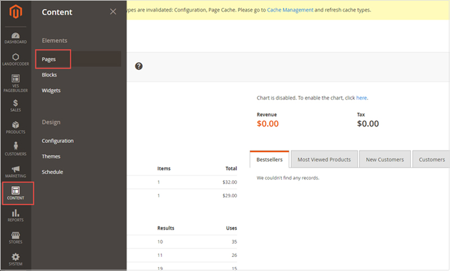Image resolution: width=450 pixels, height=271 pixels.
Task: Open the Sales dollar icon
Action: tap(16, 103)
